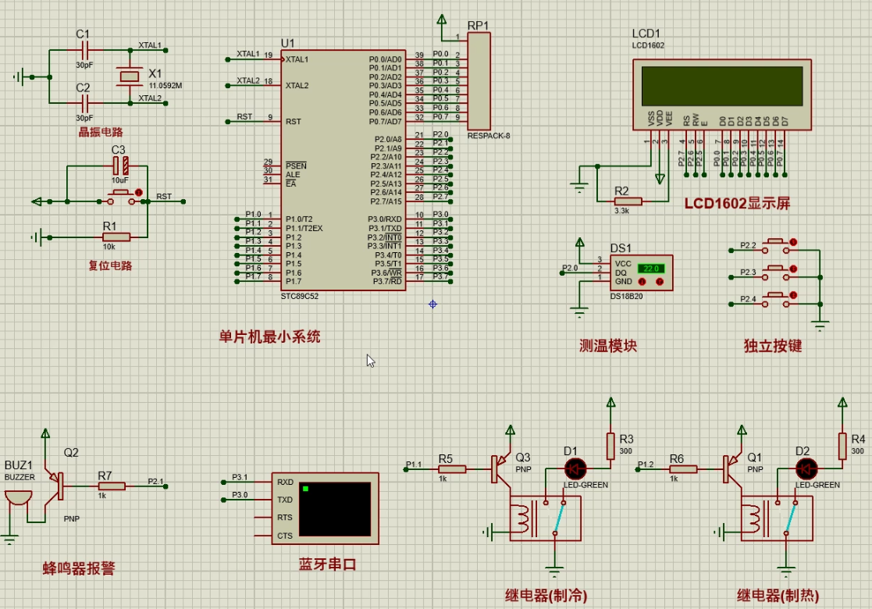872x609 pixels.
Task: Toggle the latch dot on P2.4 button
Action: click(x=794, y=295)
